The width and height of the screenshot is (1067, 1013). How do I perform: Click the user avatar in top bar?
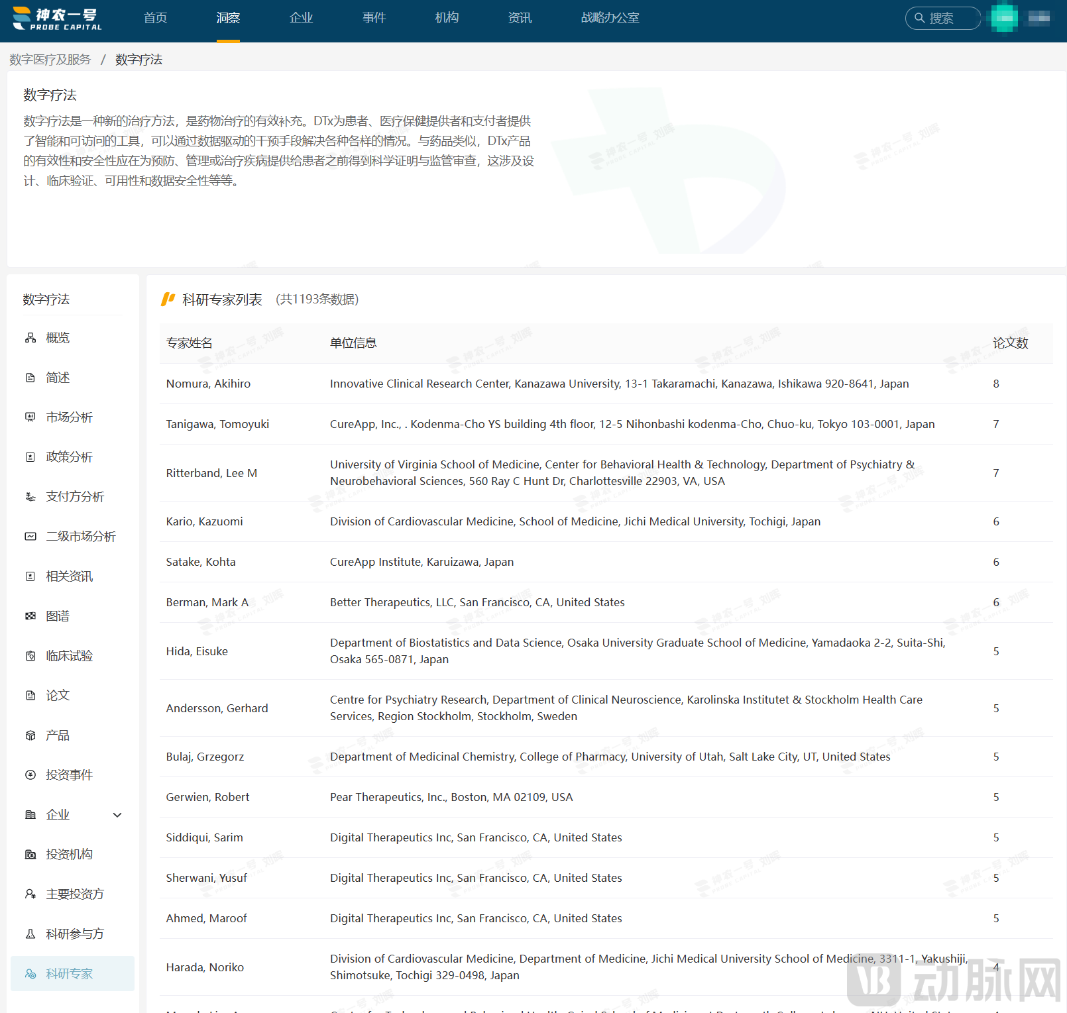1004,18
